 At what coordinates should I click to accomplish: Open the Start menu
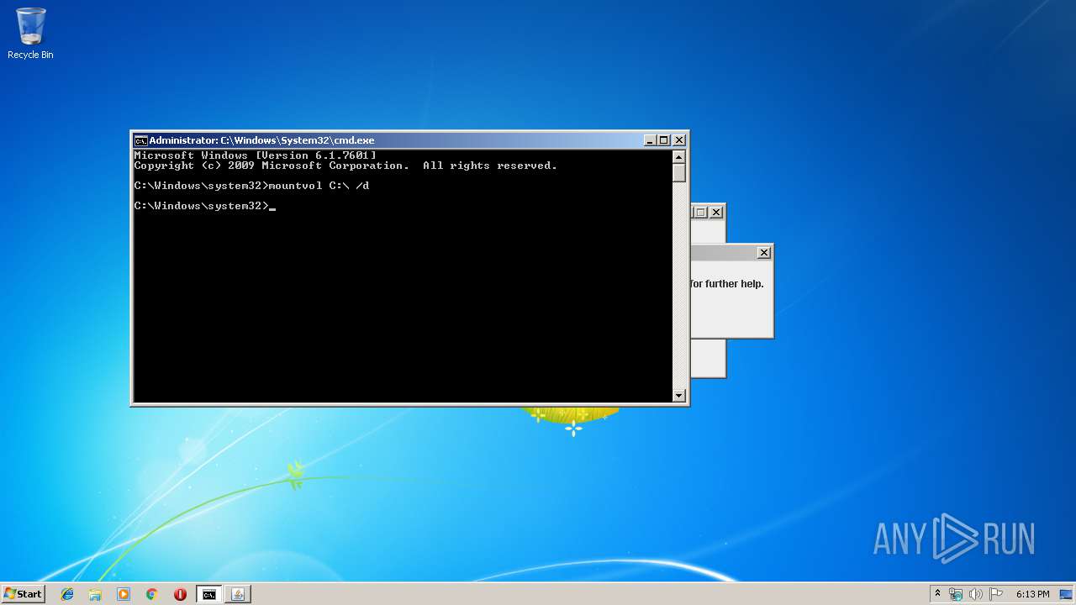click(23, 594)
